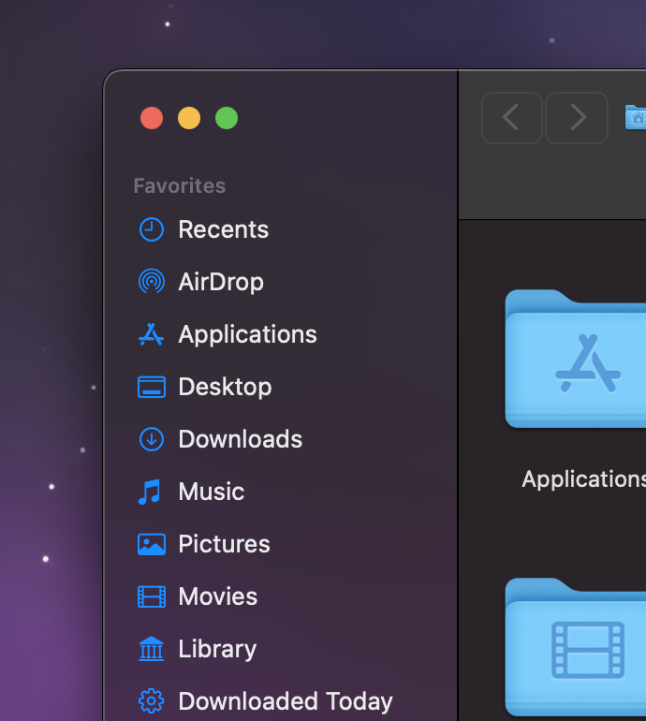Click the Favorites section header
Screen dimensions: 646x721
pyautogui.click(x=180, y=186)
